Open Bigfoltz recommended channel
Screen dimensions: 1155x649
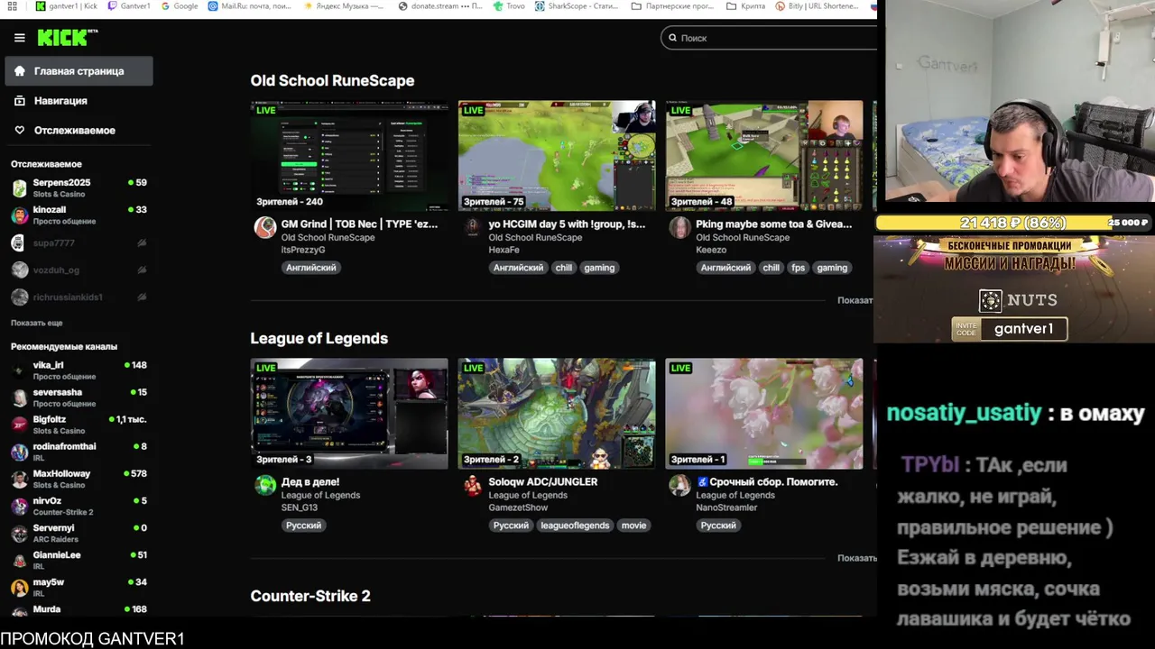point(79,425)
